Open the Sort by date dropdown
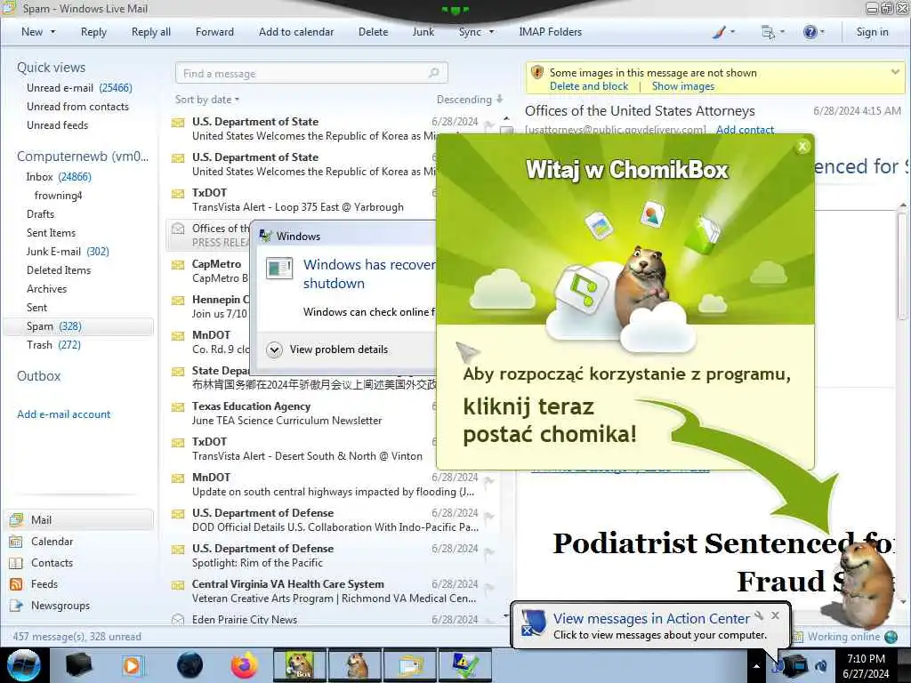 tap(206, 100)
